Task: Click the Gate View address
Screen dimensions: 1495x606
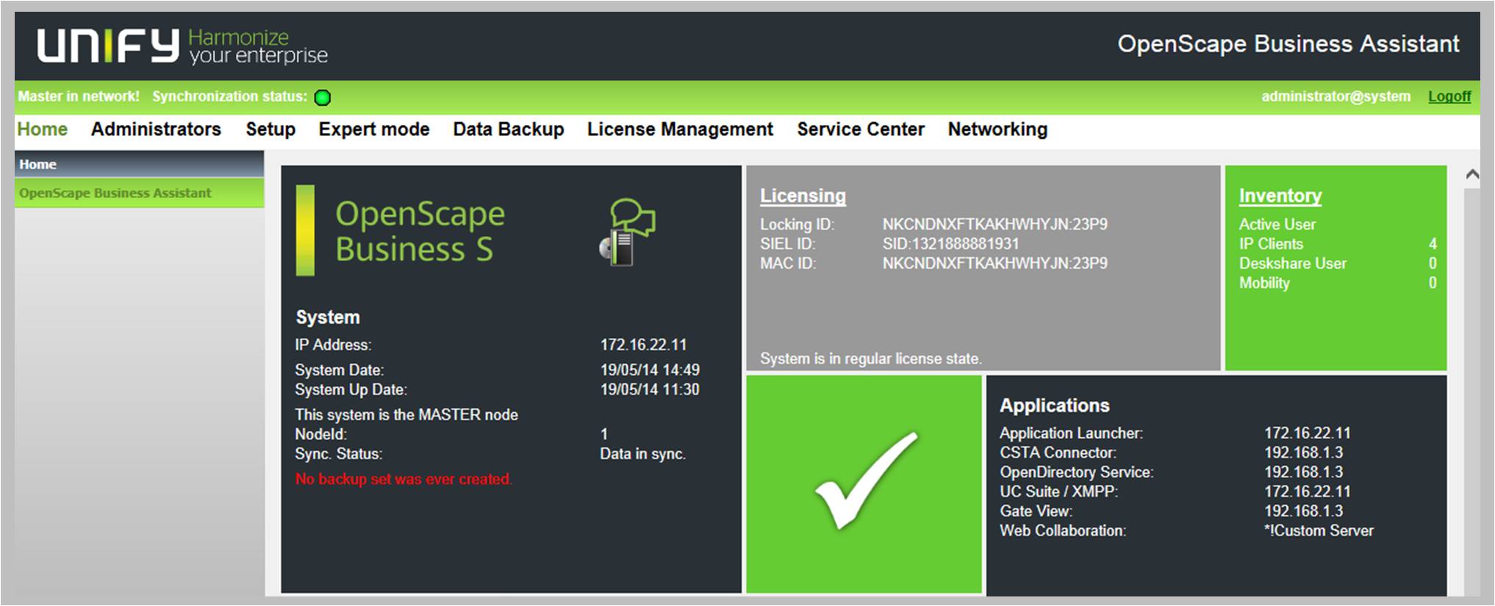Action: point(1303,511)
